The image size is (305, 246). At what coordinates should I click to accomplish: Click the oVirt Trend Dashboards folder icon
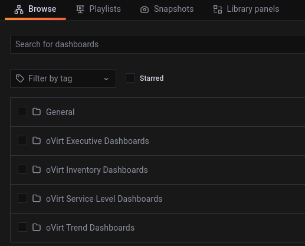37,227
